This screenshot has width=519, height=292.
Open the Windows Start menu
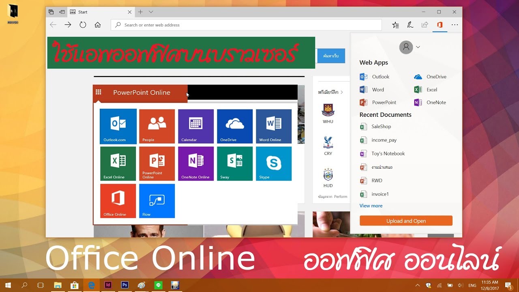(8, 285)
